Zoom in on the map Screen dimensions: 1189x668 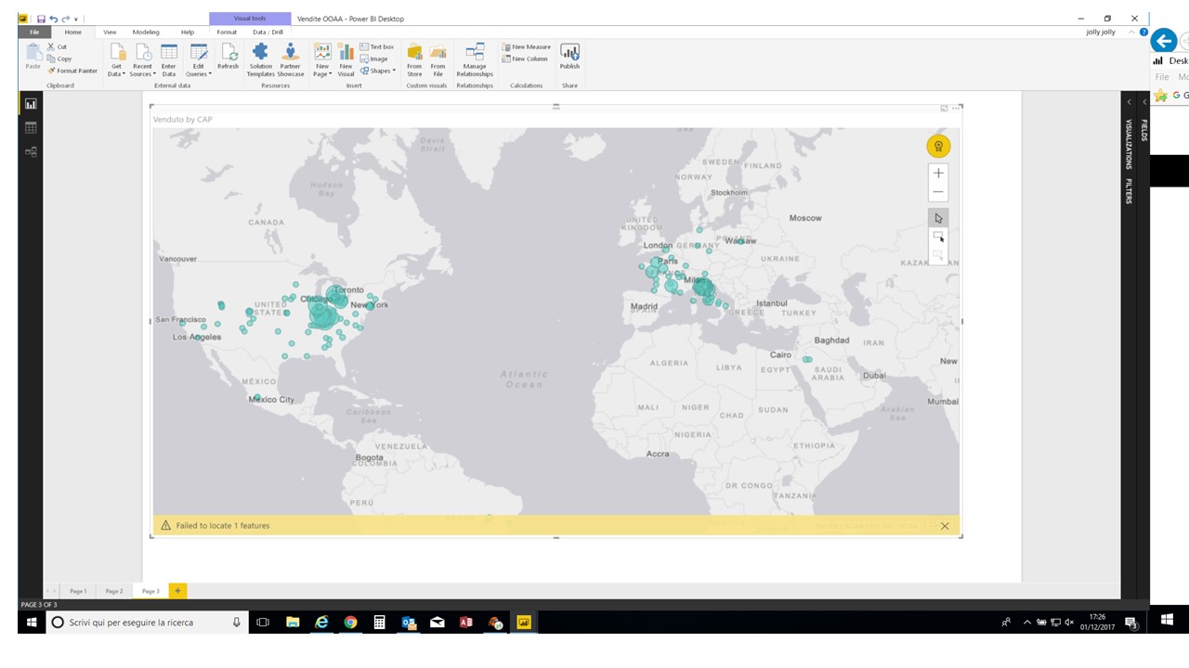pos(938,173)
